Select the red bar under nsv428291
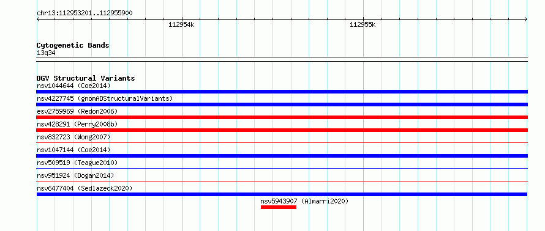Screen dimensions: 545x231 coord(282,130)
